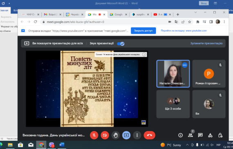Leave call with red hang-up button
The image size is (233, 149).
150,135
